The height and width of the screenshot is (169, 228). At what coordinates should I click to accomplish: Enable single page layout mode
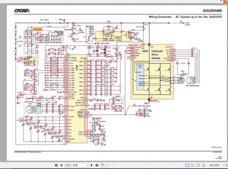(187, 165)
